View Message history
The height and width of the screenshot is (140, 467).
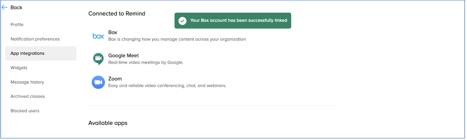click(x=27, y=82)
